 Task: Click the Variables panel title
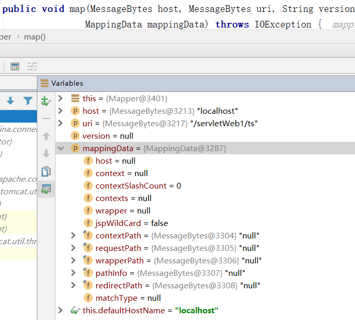(x=67, y=83)
